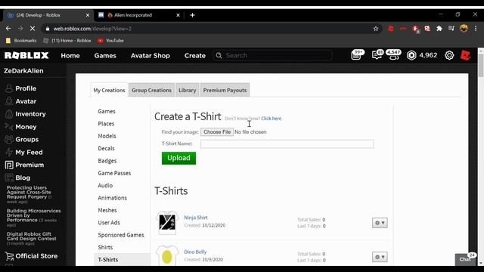
Task: Select Sponsored Games in the creations list
Action: point(121,235)
